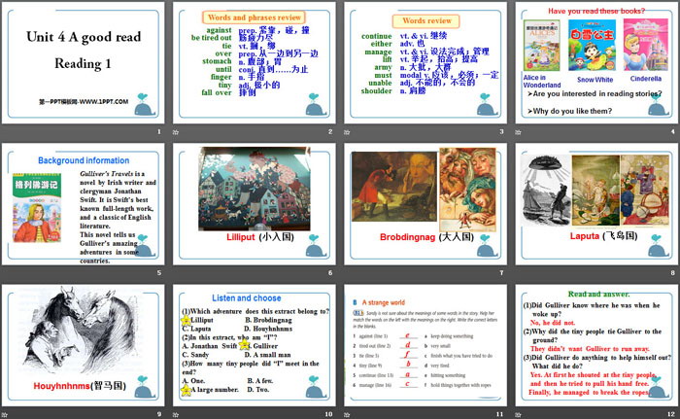Image resolution: width=680 pixels, height=419 pixels.
Task: Select the 'A strange world' slide thumbnail
Action: (425, 345)
